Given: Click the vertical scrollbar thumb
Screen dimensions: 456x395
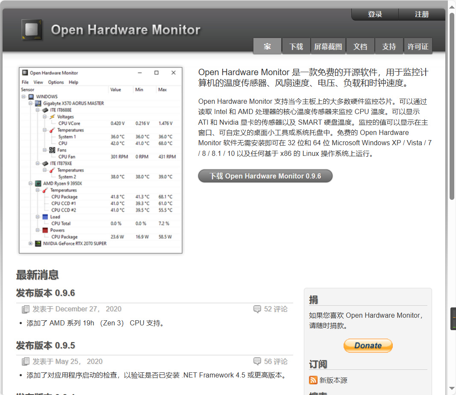Looking at the screenshot, I should [452, 106].
